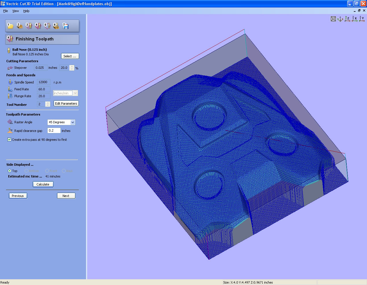Close the inner document window

(x=364, y=11)
